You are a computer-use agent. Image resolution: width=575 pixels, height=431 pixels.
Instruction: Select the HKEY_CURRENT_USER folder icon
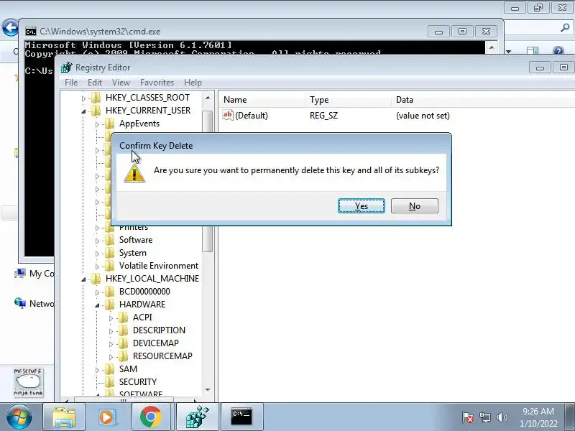point(96,111)
